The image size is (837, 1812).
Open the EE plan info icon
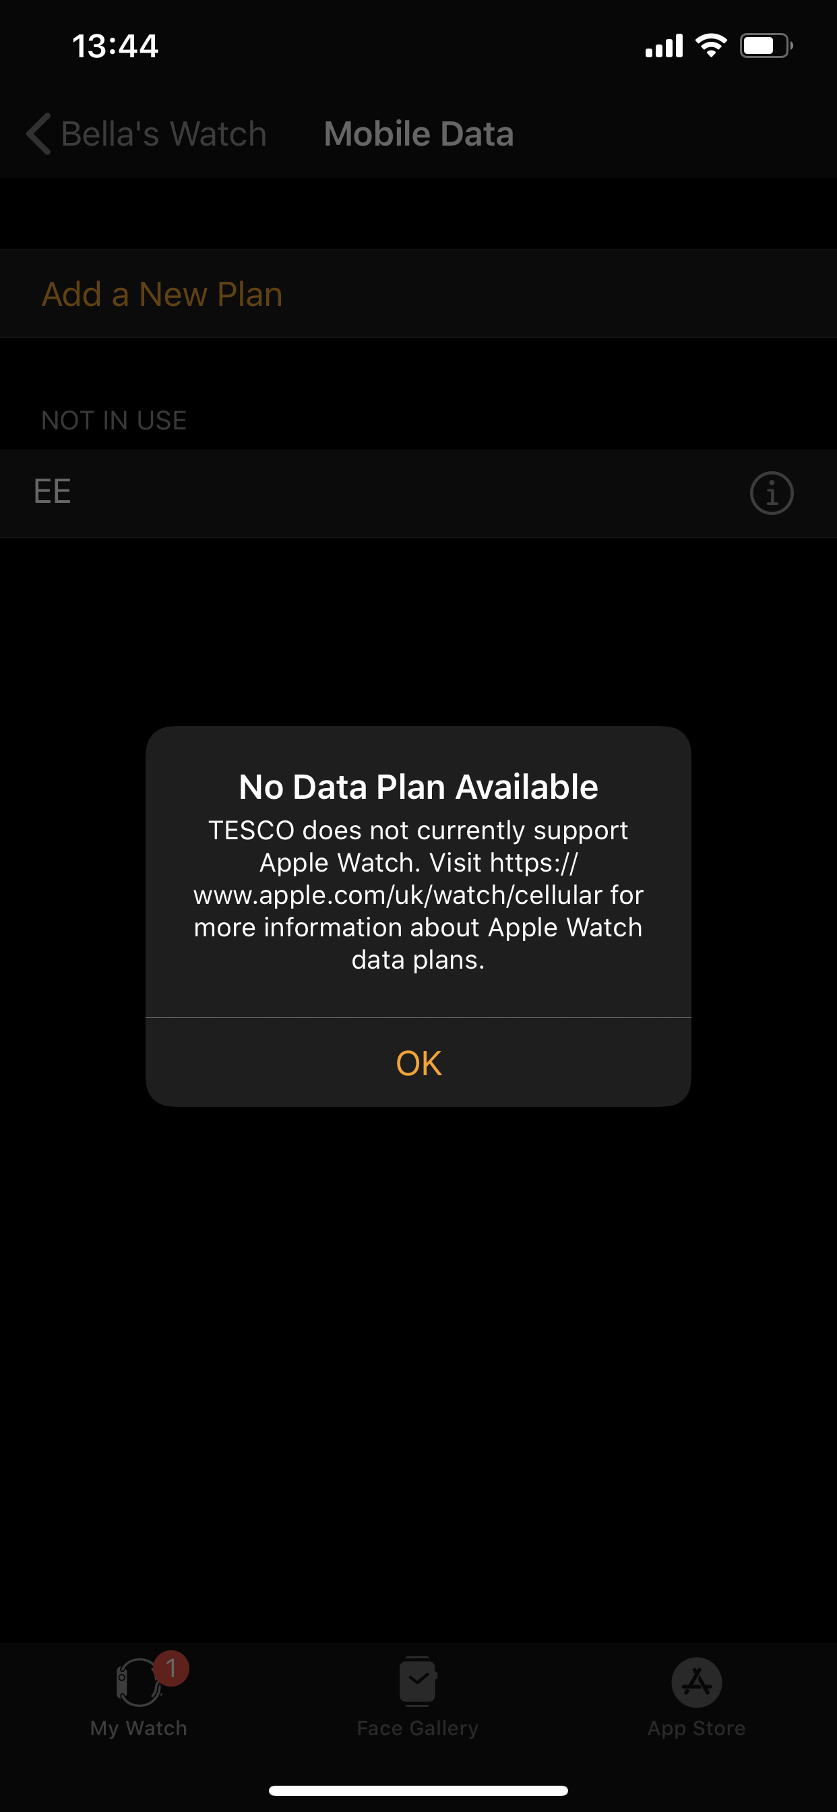(772, 493)
